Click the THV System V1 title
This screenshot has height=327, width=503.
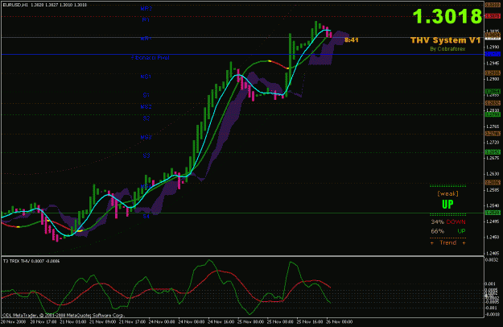pyautogui.click(x=446, y=40)
